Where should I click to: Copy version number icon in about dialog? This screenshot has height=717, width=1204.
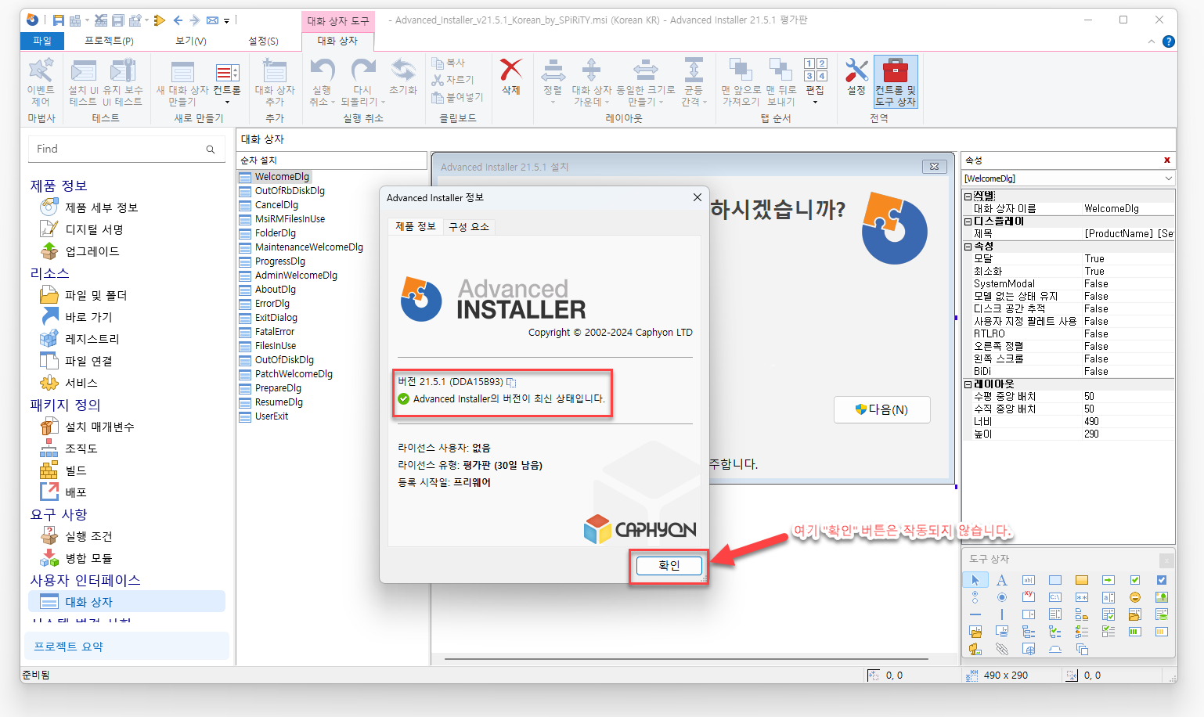[x=511, y=382]
